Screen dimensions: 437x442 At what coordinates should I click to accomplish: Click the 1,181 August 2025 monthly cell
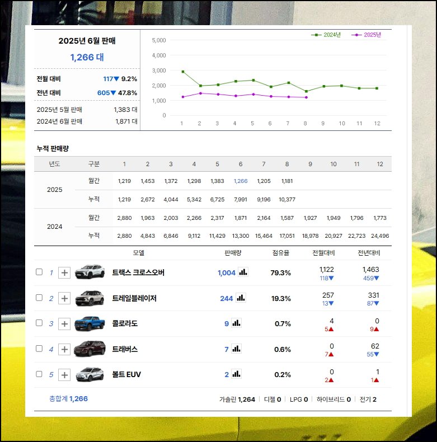coord(287,181)
